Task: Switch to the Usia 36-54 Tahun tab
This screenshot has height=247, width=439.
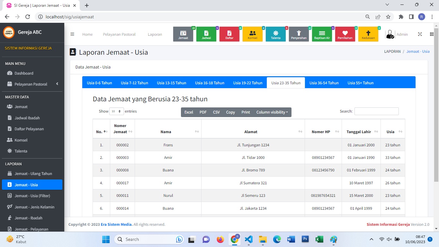Action: point(324,83)
